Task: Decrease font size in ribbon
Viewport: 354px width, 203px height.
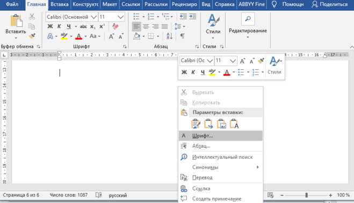Action: 121,36
